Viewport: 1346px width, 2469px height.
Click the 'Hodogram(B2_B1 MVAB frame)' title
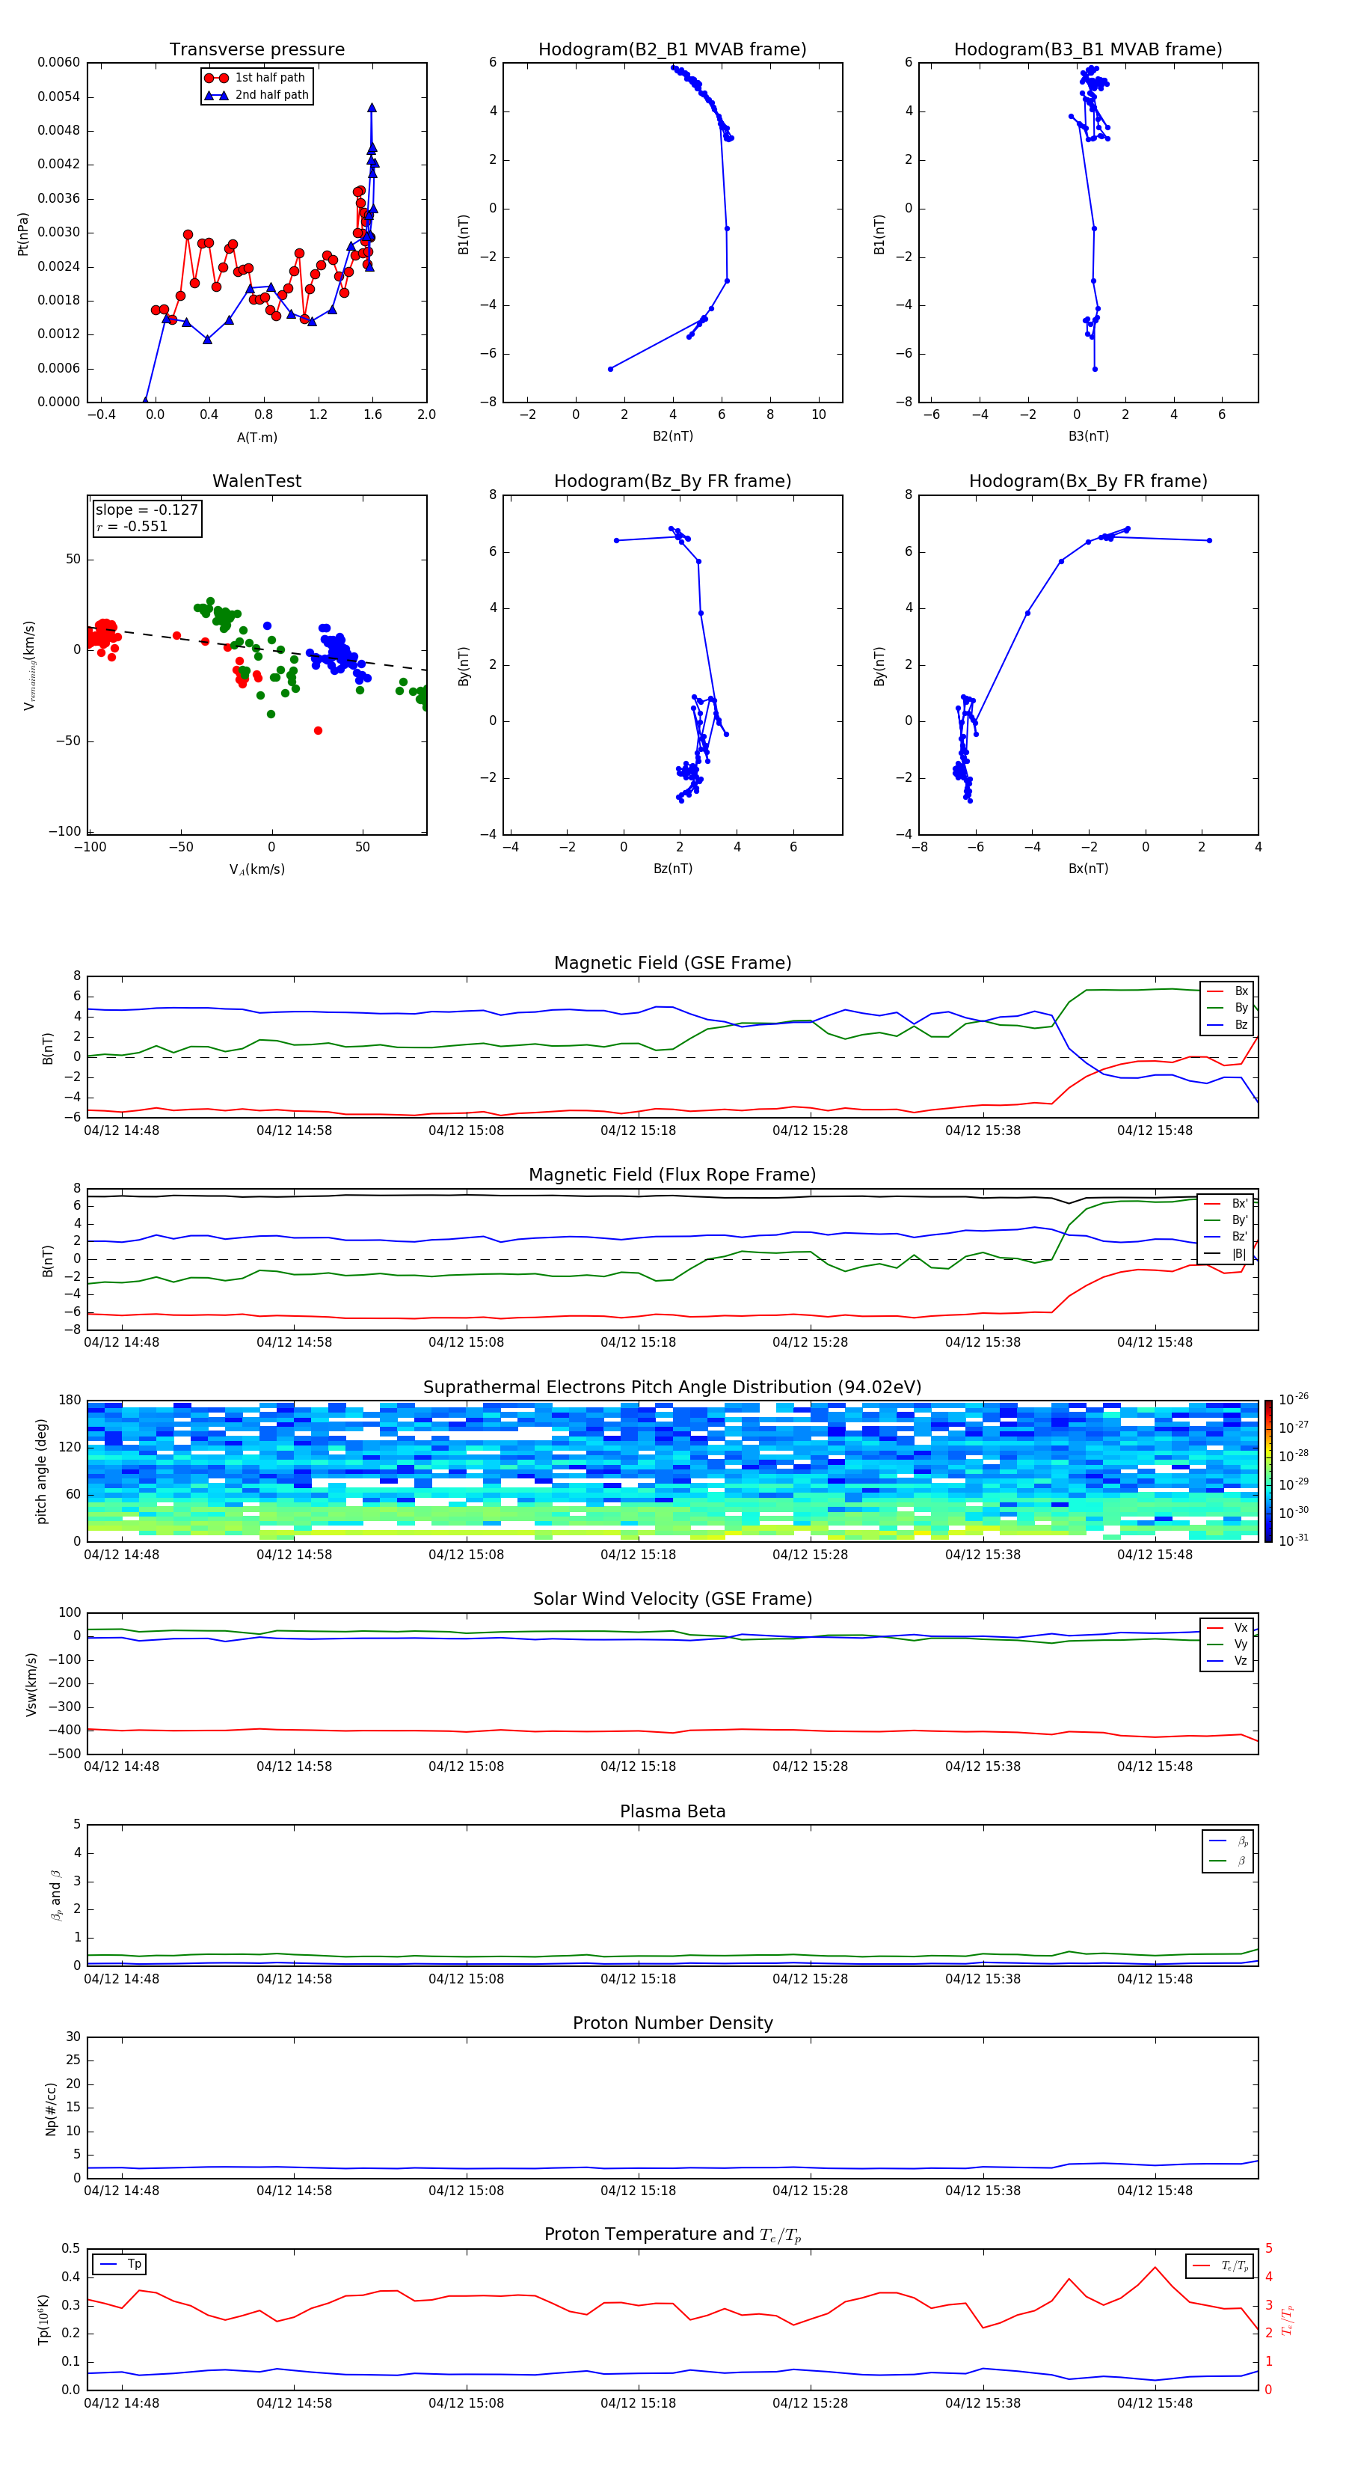[672, 50]
